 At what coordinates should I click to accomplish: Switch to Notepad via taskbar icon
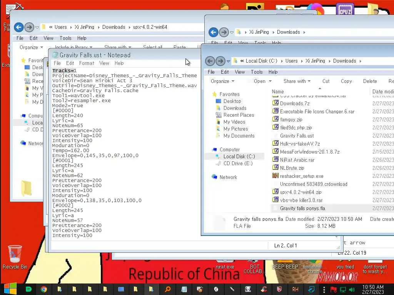tap(184, 289)
